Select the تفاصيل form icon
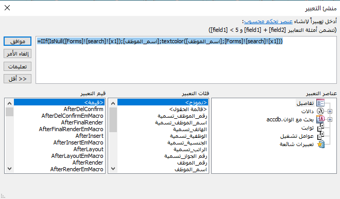 [x=320, y=103]
